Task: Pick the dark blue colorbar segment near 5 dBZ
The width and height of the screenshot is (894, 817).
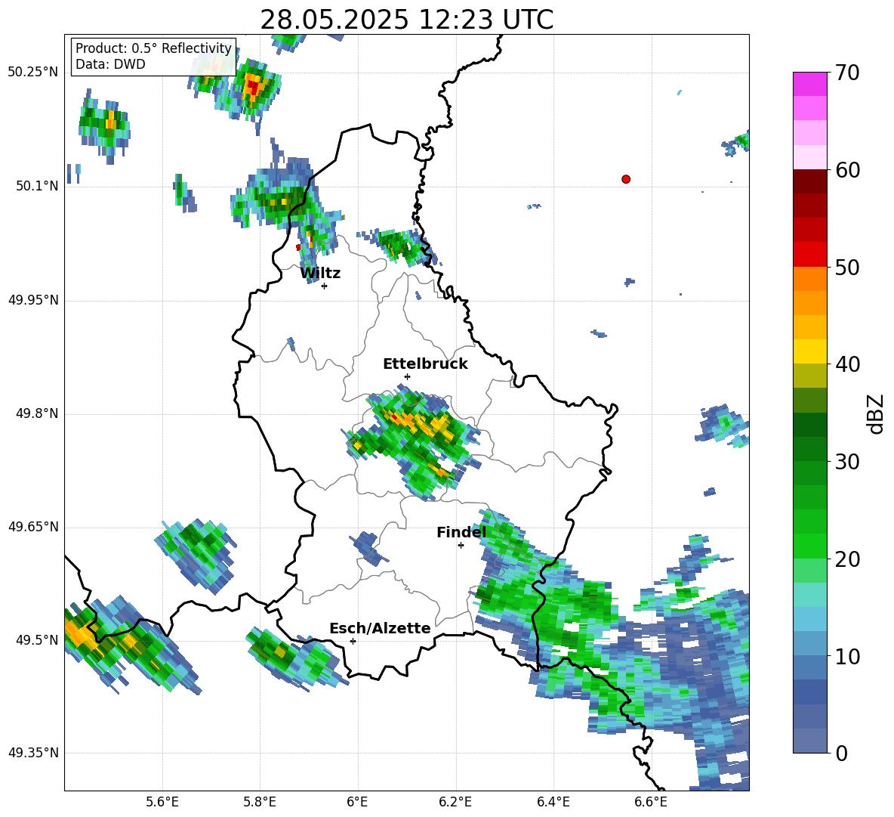Action: pyautogui.click(x=810, y=692)
